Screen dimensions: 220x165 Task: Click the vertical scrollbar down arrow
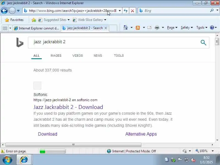217,140
